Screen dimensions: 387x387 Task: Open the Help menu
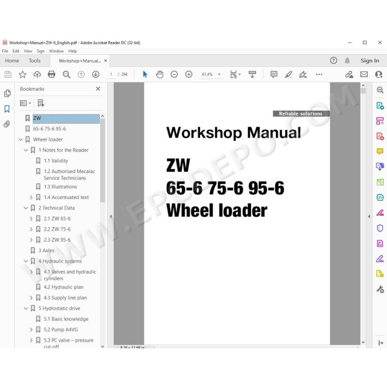point(72,51)
